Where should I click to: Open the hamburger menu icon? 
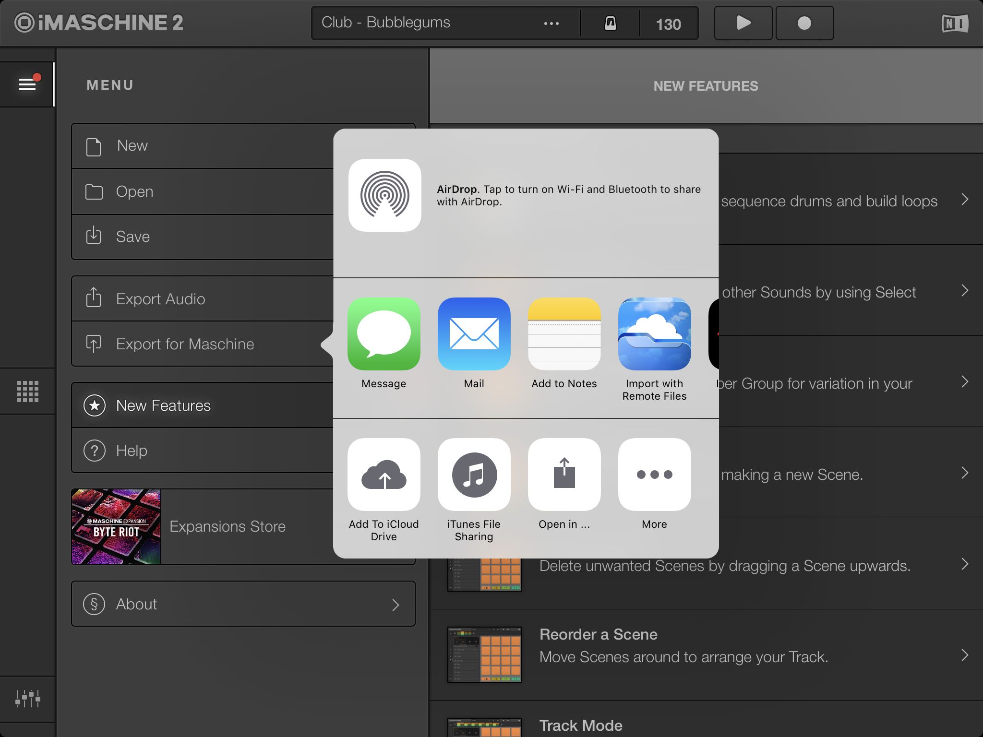[27, 84]
